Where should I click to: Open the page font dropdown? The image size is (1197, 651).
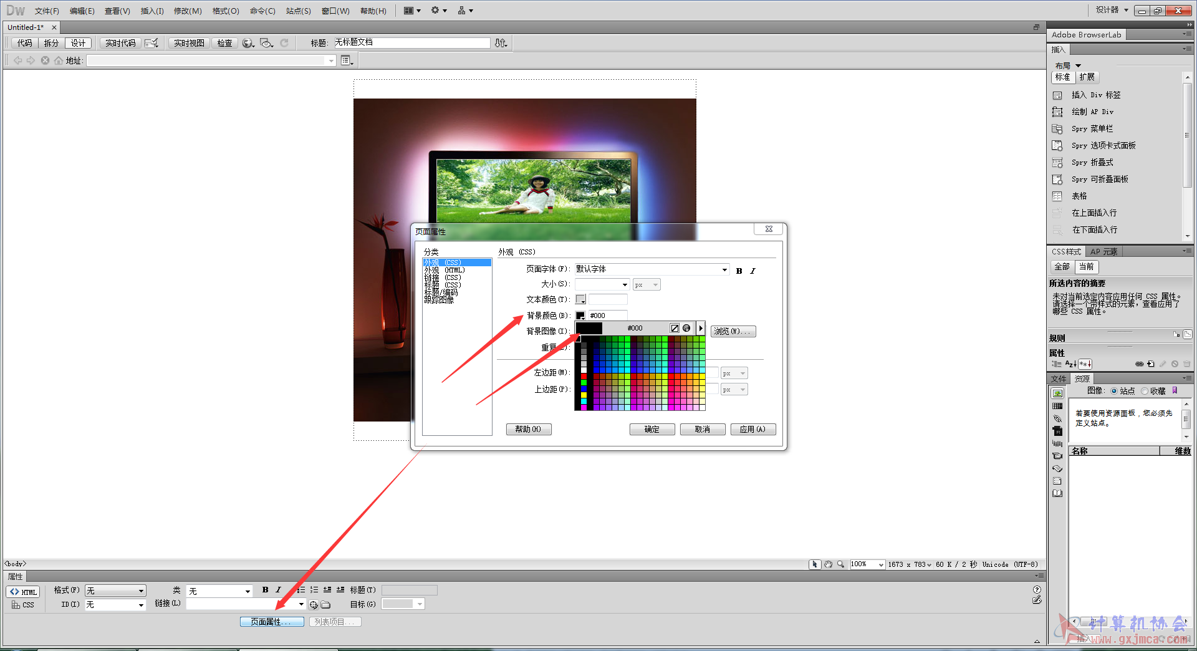pos(724,269)
